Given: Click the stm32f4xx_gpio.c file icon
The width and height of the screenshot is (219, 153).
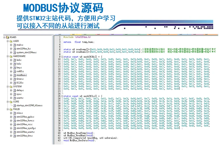Looking at the screenshot, I should [x=14, y=117].
